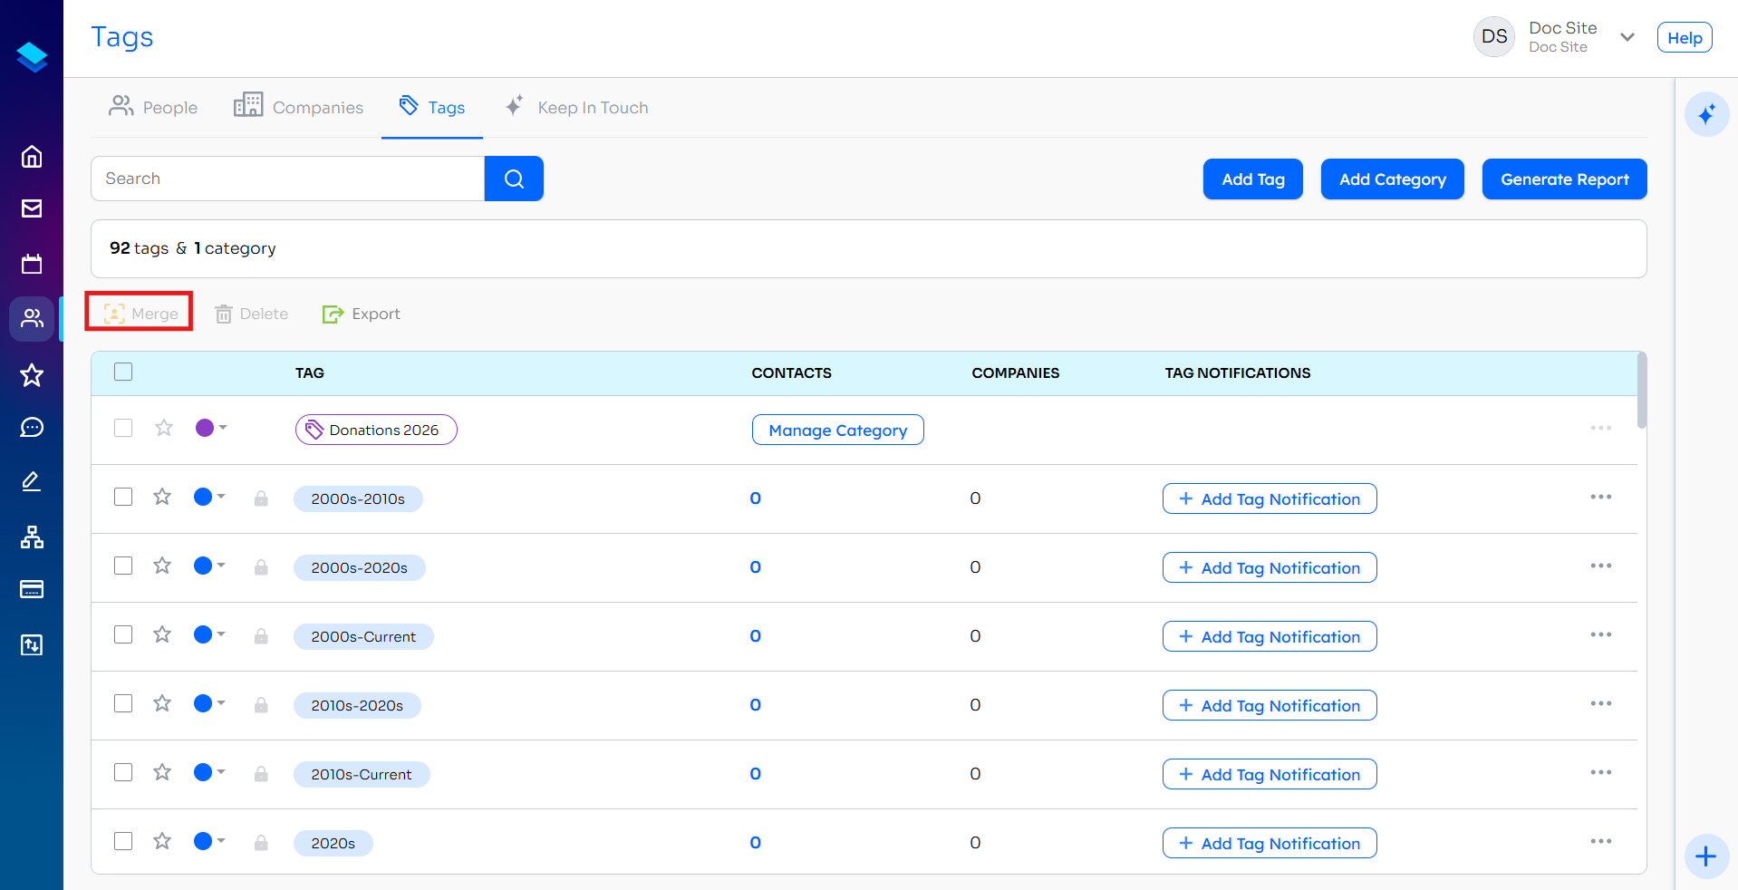1738x890 pixels.
Task: Star the 2020s tag
Action: pyautogui.click(x=162, y=841)
